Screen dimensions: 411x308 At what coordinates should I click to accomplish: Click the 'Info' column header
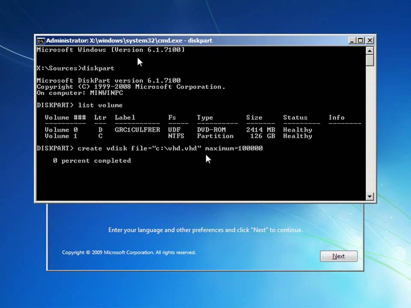(337, 118)
